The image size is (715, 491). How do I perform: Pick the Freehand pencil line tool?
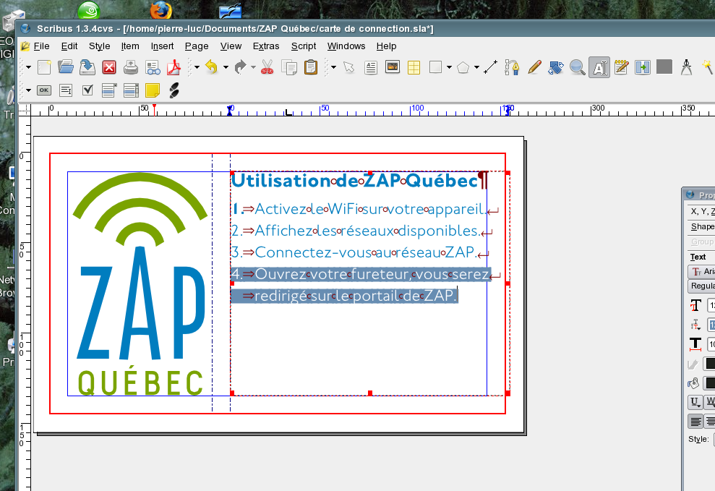(534, 67)
